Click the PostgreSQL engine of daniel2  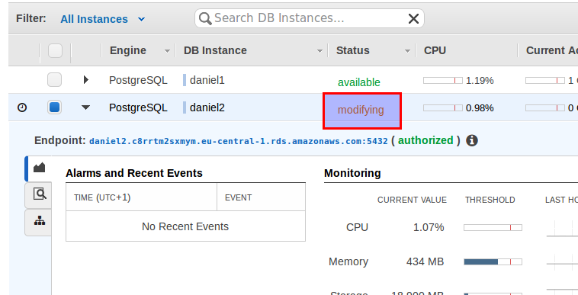click(138, 108)
